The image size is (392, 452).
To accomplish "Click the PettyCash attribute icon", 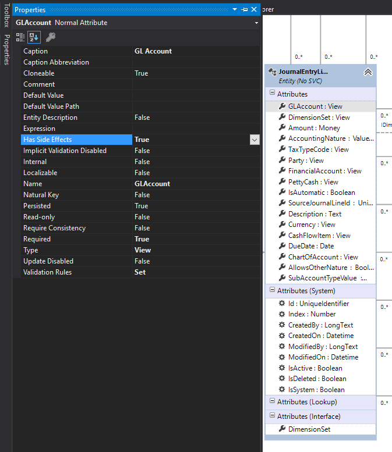I will click(x=282, y=181).
